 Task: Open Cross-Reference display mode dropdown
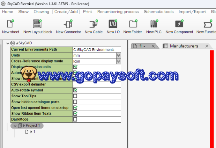tap(118, 61)
